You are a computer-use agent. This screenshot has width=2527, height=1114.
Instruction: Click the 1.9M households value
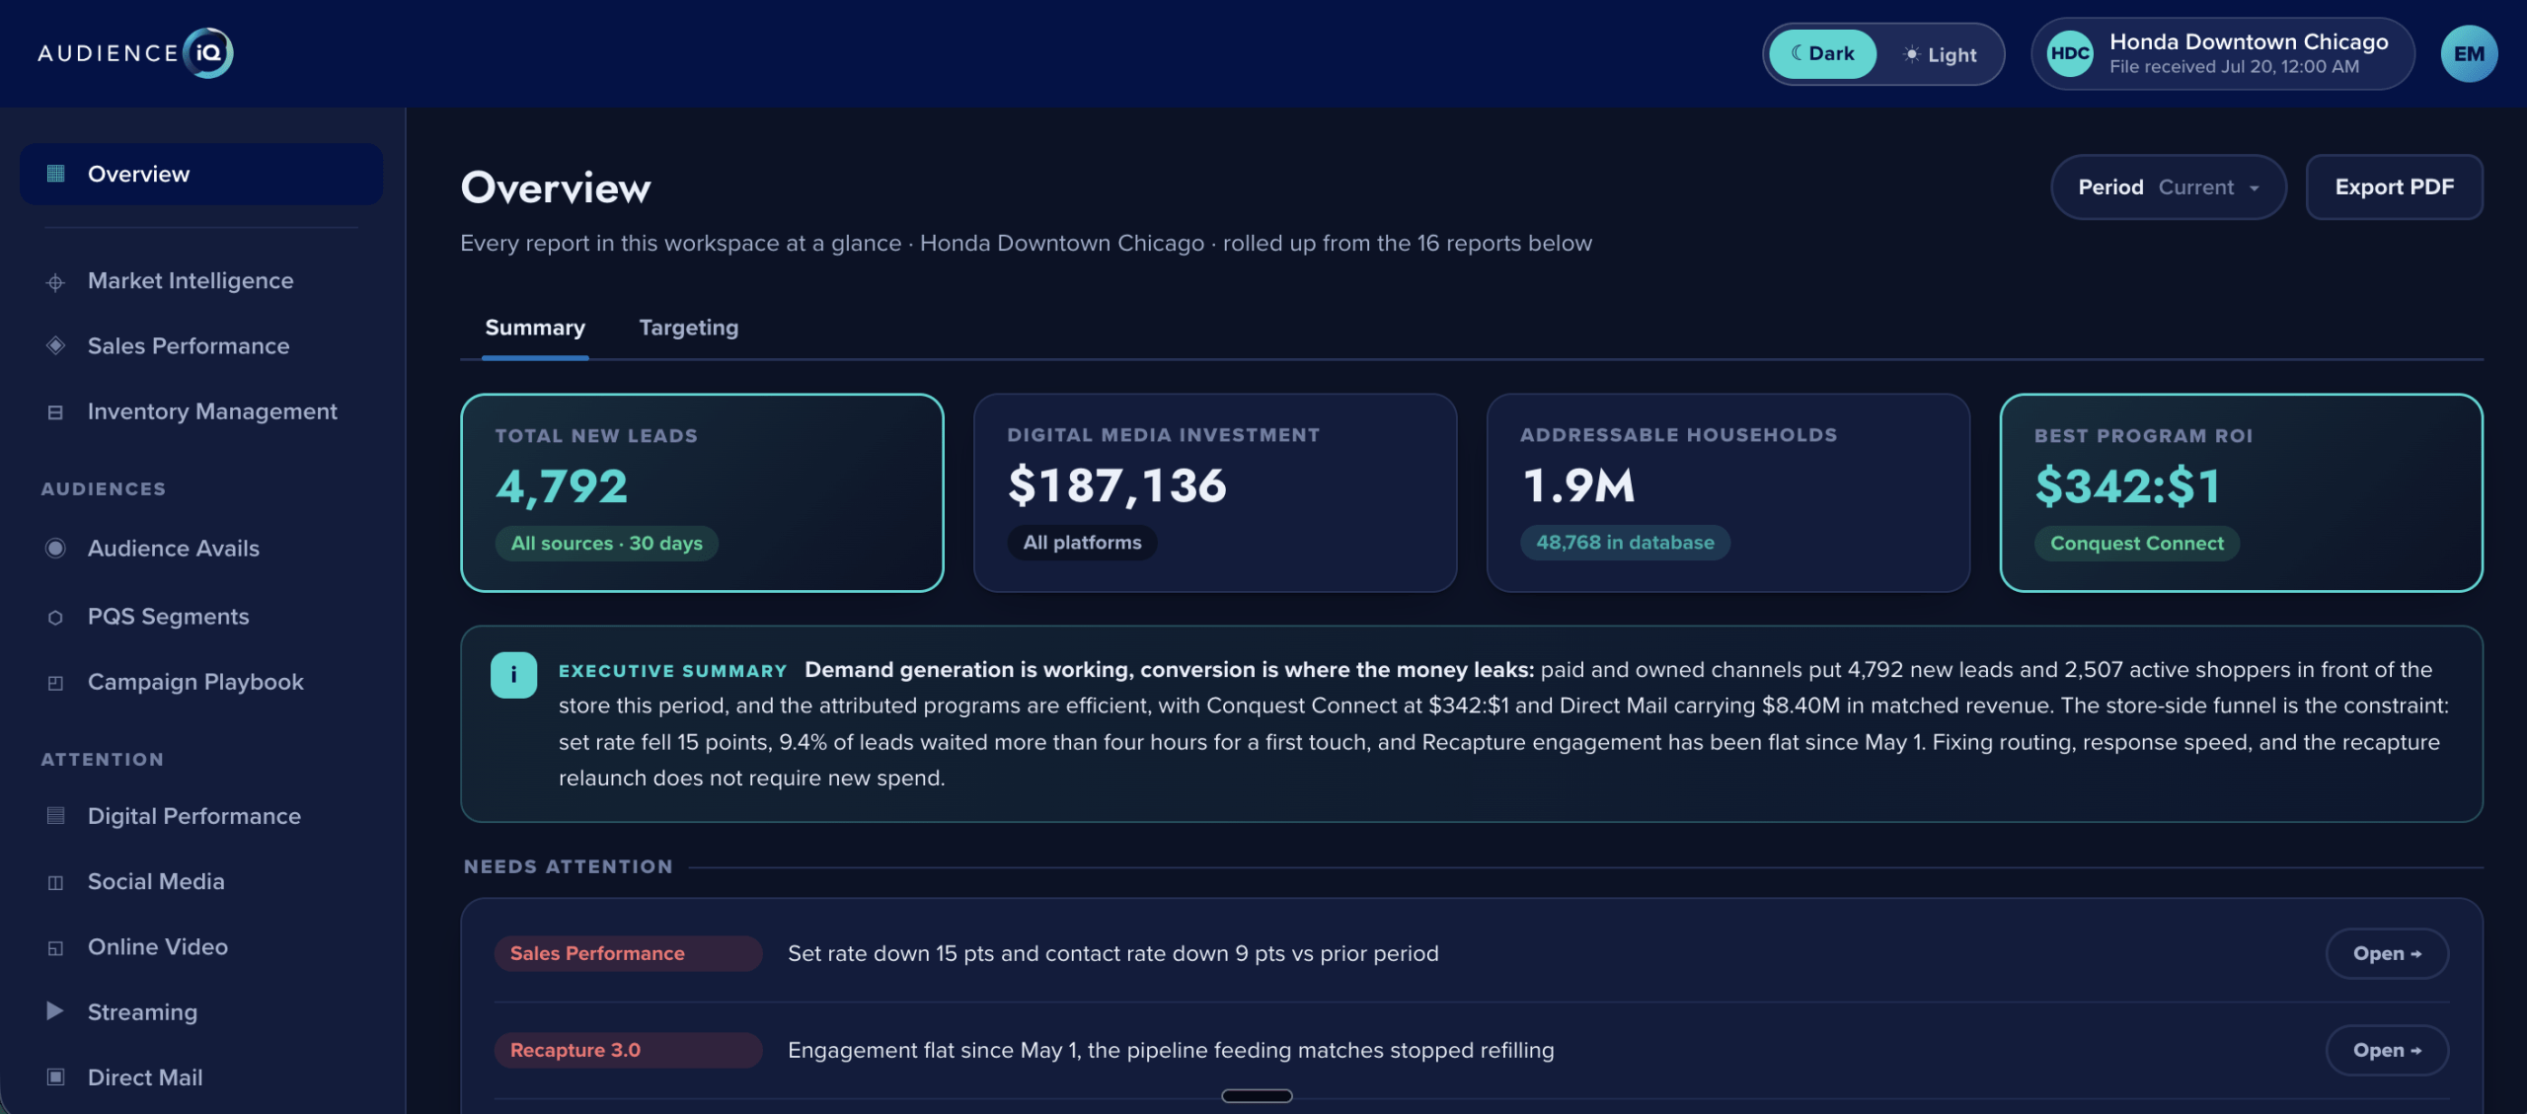[x=1577, y=485]
